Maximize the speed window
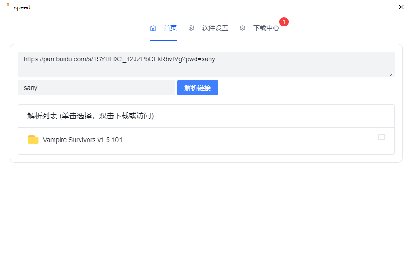This screenshot has height=274, width=412. tap(380, 7)
